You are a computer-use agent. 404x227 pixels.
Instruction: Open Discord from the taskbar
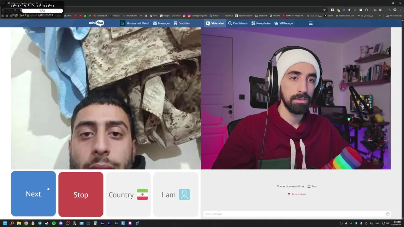click(x=61, y=223)
